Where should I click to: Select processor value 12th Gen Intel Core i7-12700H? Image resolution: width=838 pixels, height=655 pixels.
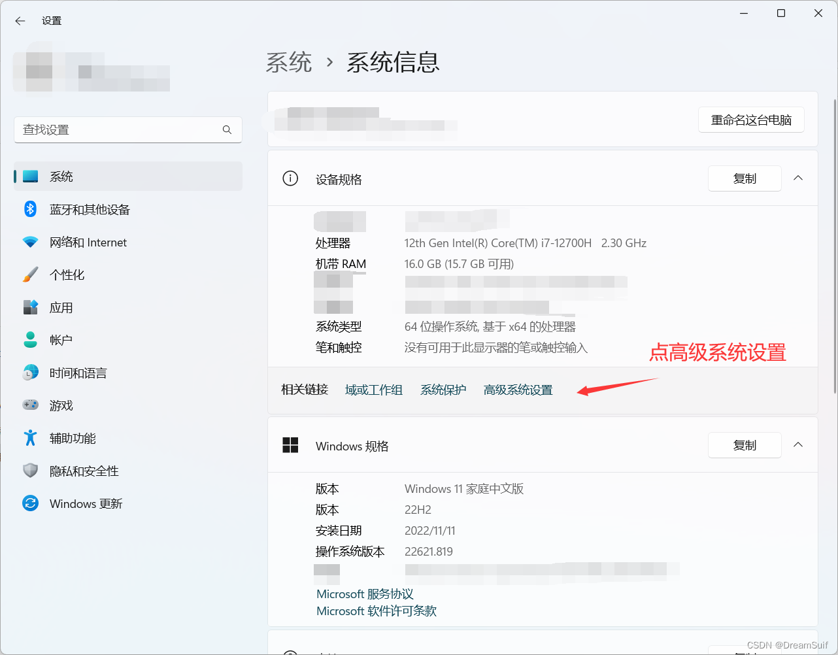coord(526,243)
